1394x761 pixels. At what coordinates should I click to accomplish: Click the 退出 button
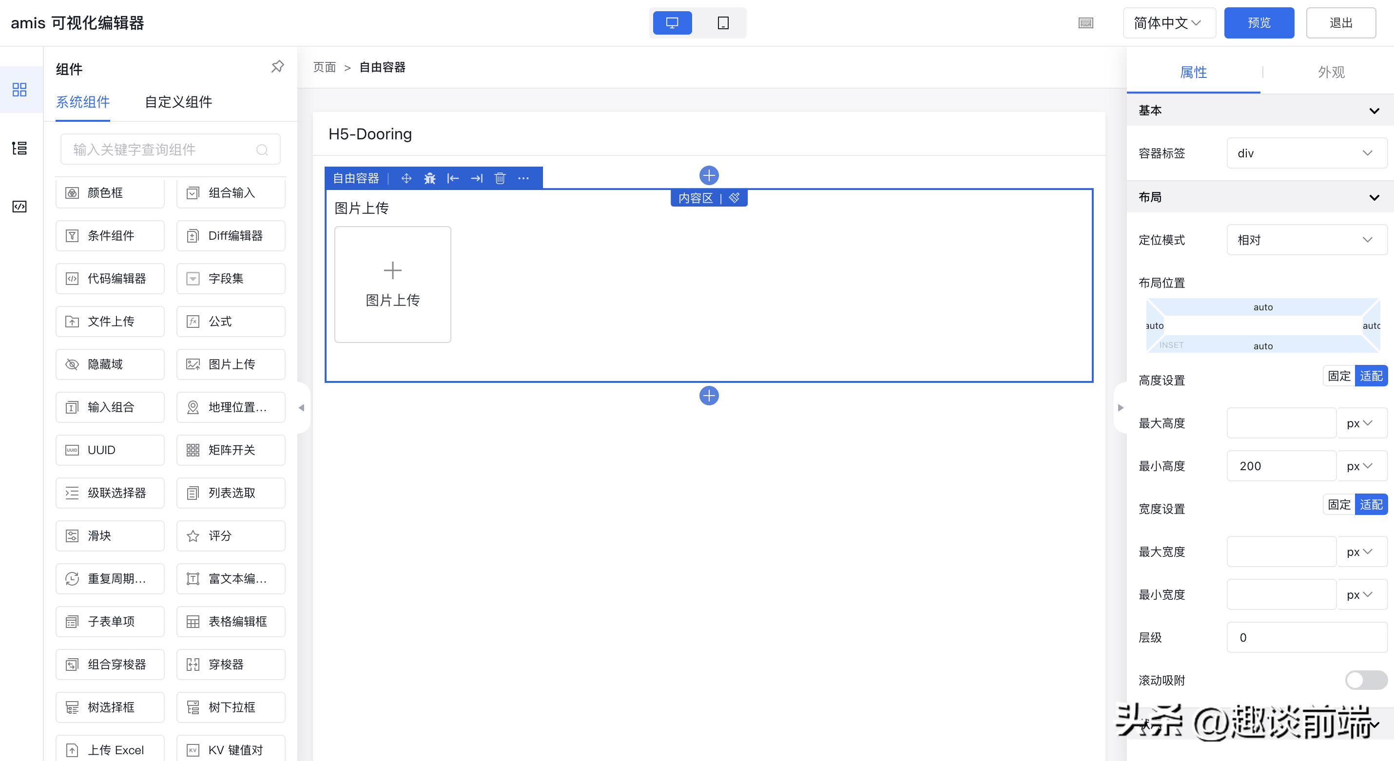1340,23
